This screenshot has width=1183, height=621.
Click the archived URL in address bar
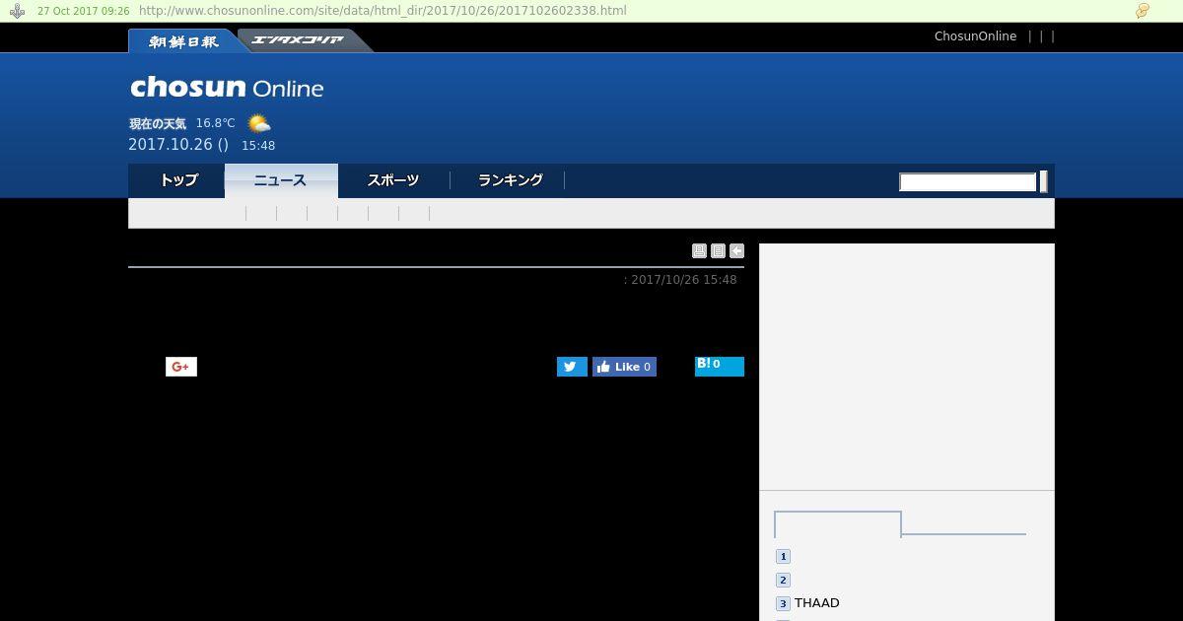click(x=383, y=11)
